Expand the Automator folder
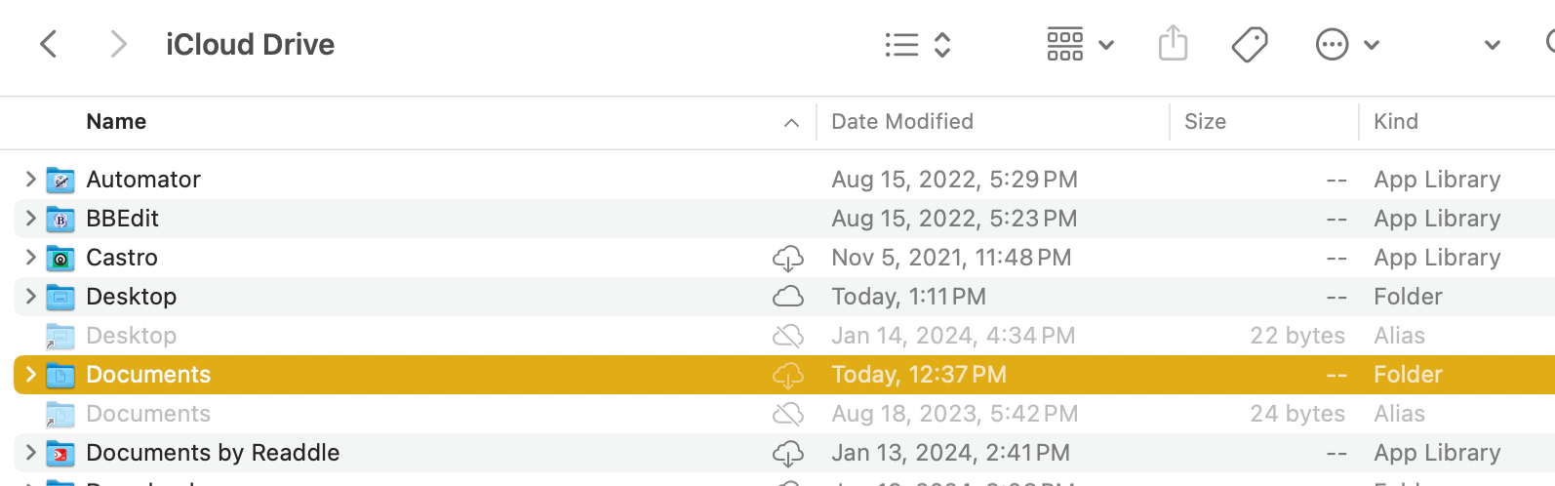This screenshot has width=1555, height=486. (x=30, y=179)
